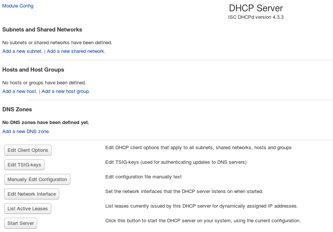This screenshot has width=333, height=232.
Task: Open the Module Config link
Action: [x=18, y=6]
